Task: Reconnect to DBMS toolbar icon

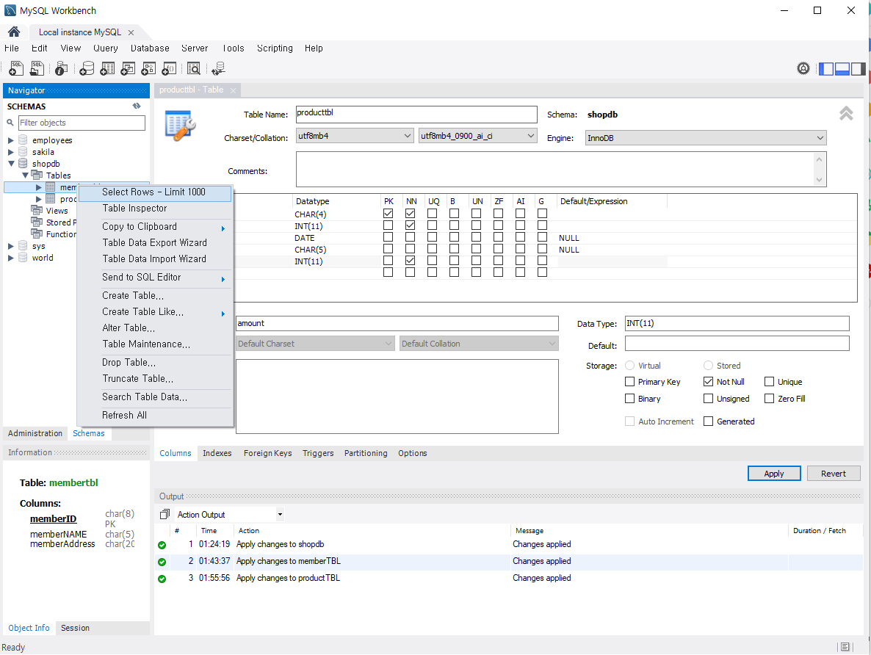Action: tap(218, 68)
